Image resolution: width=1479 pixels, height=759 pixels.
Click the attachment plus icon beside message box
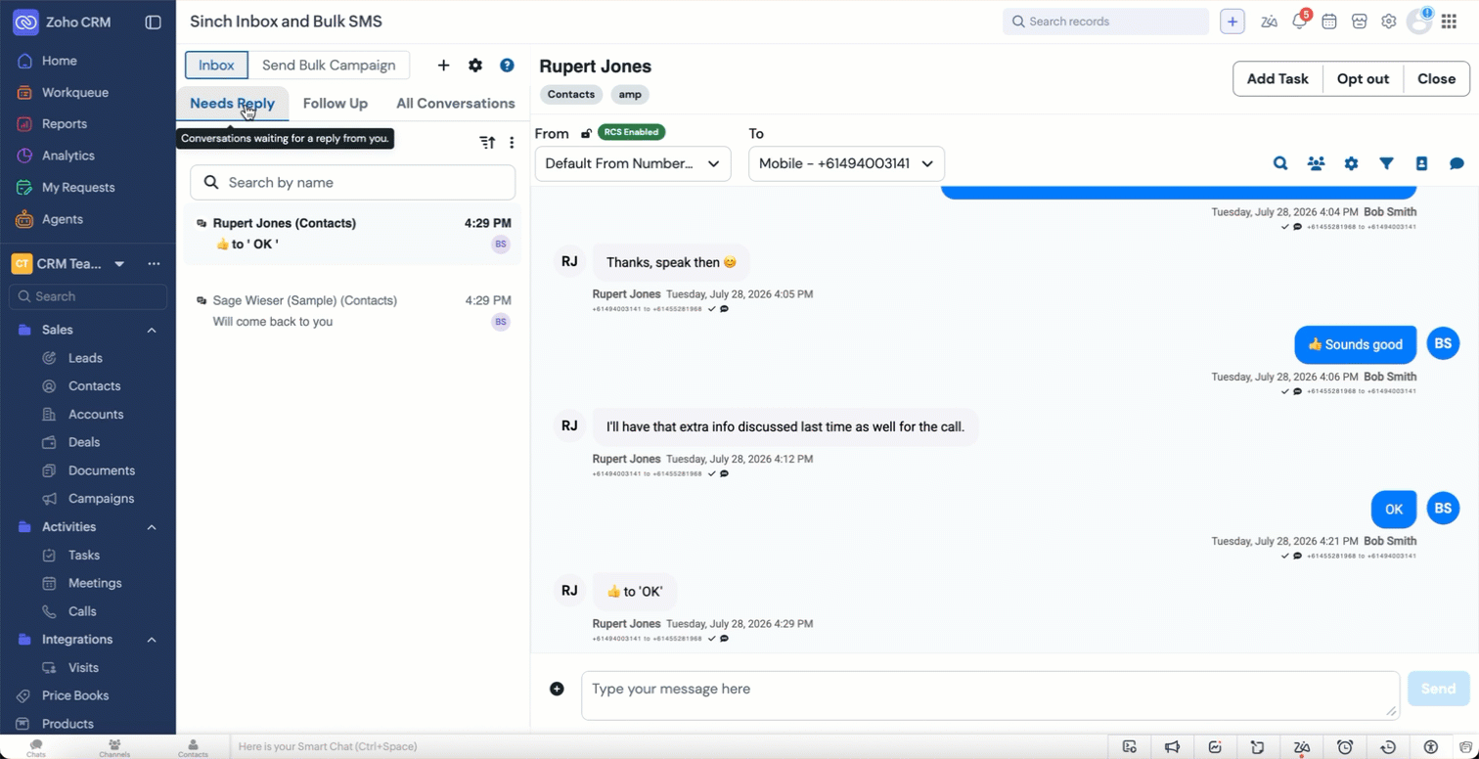557,689
